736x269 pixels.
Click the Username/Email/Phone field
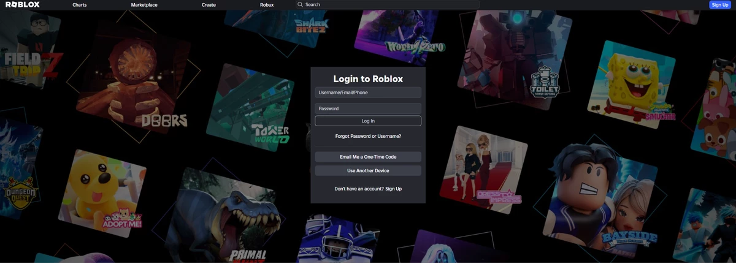click(x=368, y=93)
